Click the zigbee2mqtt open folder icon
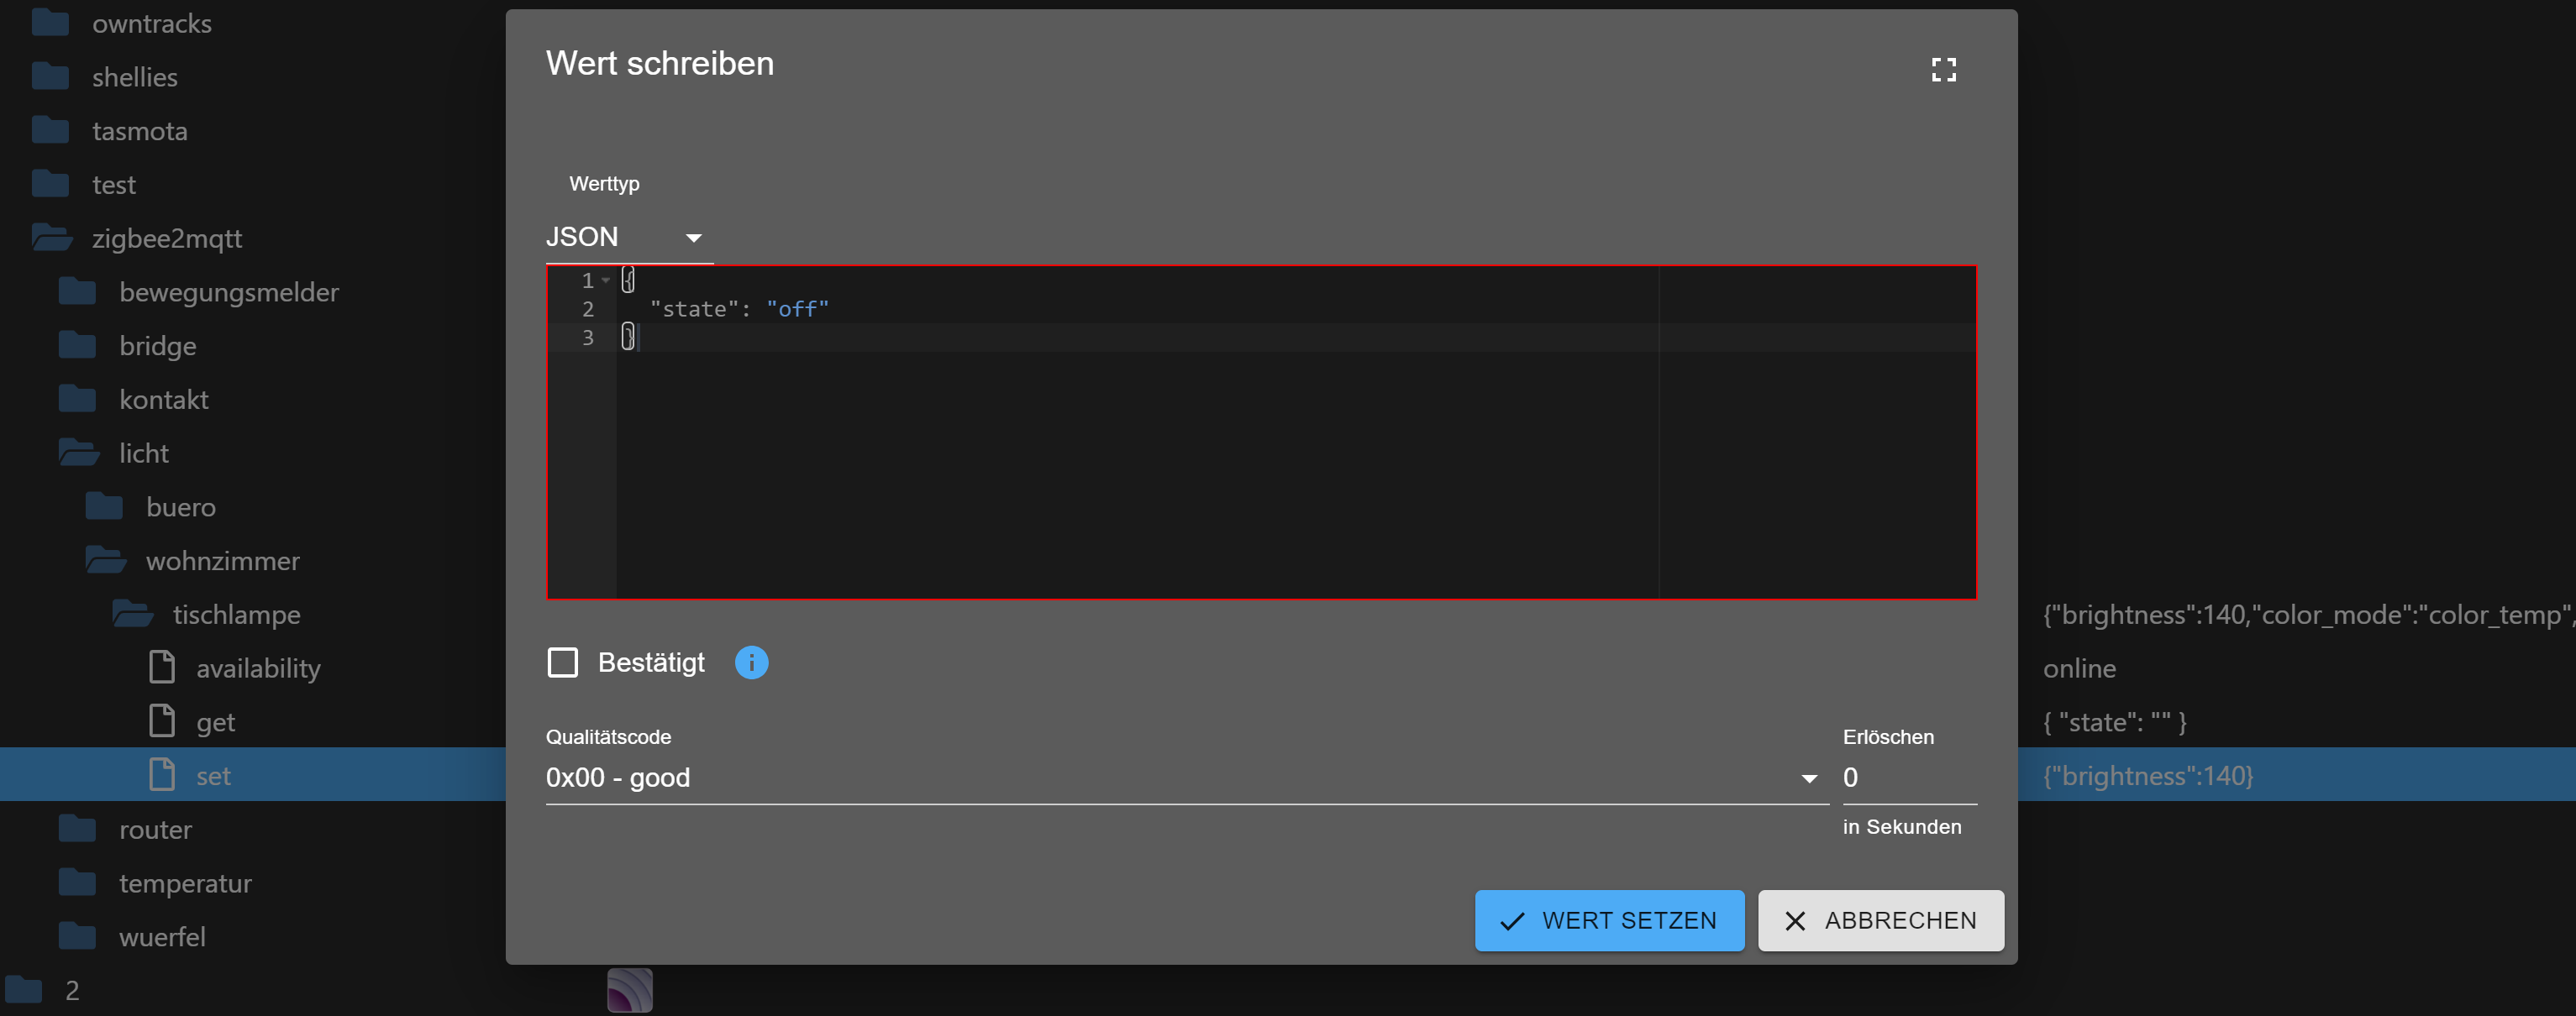Image resolution: width=2576 pixels, height=1016 pixels. pos(51,238)
